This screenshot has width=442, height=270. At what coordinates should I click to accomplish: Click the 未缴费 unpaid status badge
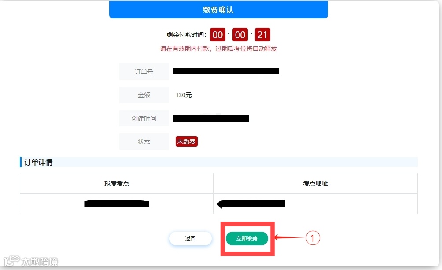tap(186, 141)
